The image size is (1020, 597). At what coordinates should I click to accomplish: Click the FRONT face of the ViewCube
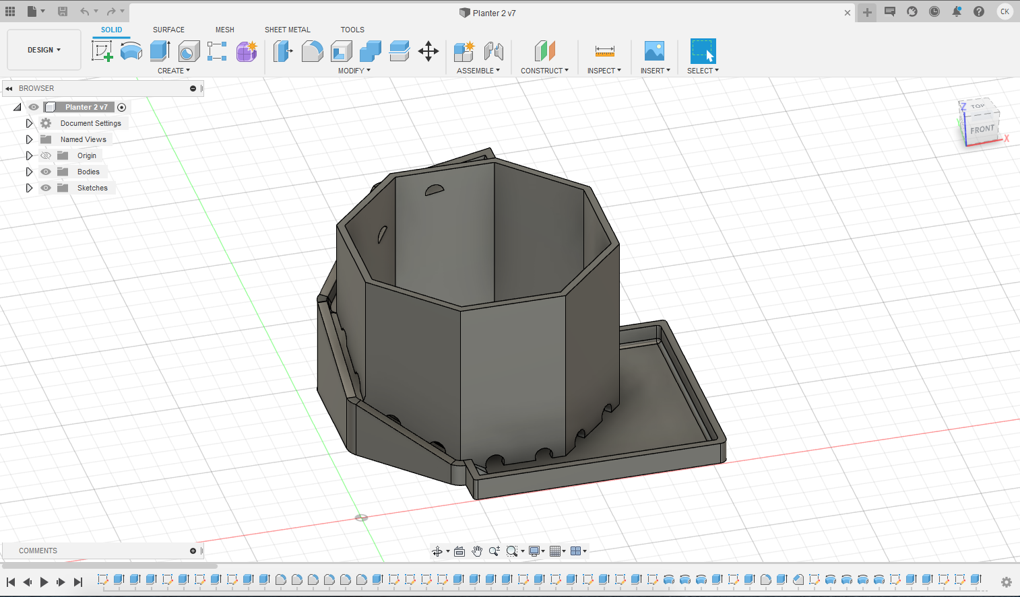pos(982,129)
